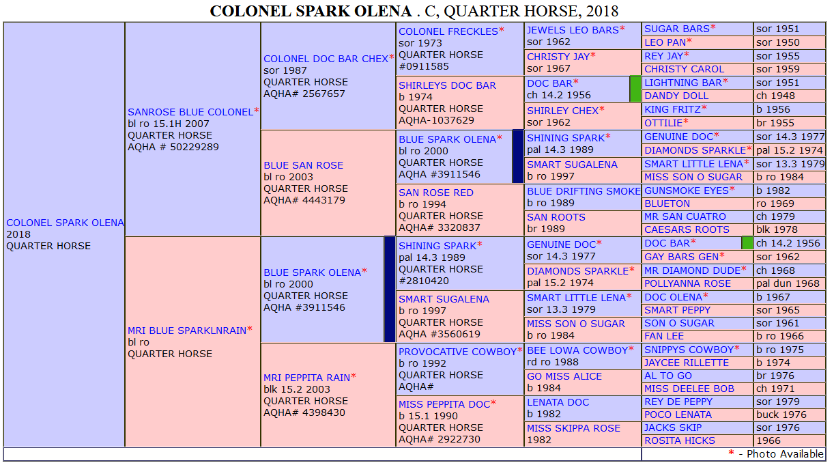Click the page title heading text

(414, 11)
